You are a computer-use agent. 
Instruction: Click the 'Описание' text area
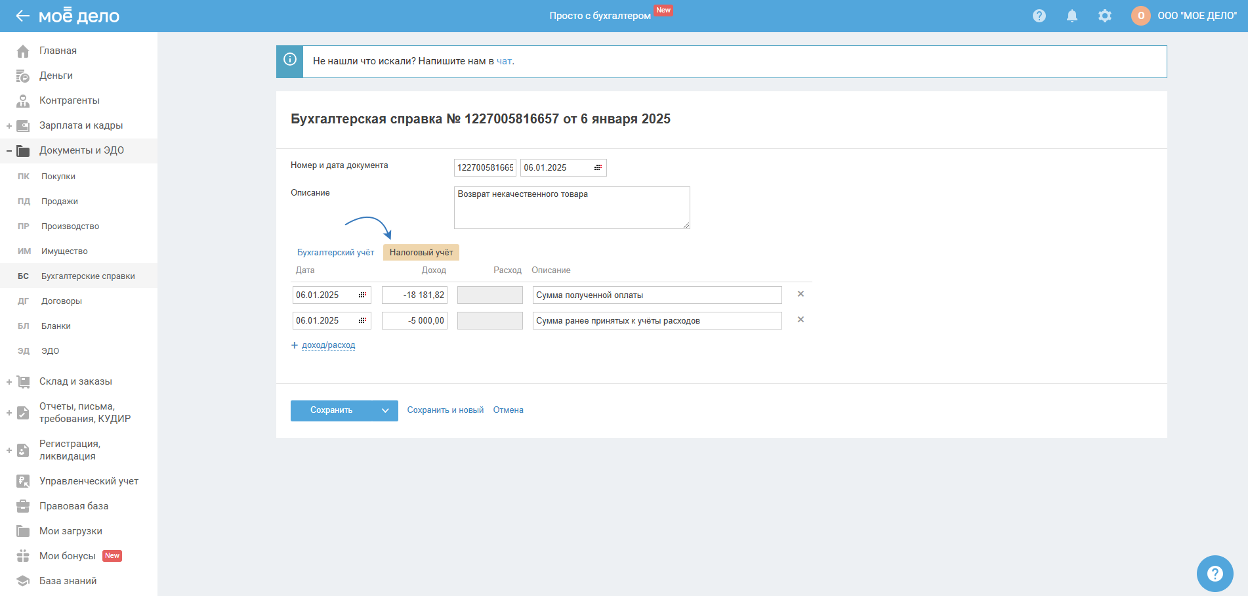click(x=572, y=208)
